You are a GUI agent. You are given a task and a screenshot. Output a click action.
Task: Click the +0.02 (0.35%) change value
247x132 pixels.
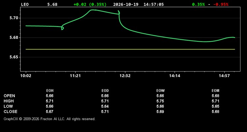[90, 4]
